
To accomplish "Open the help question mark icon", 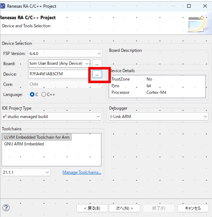I will click(x=6, y=208).
